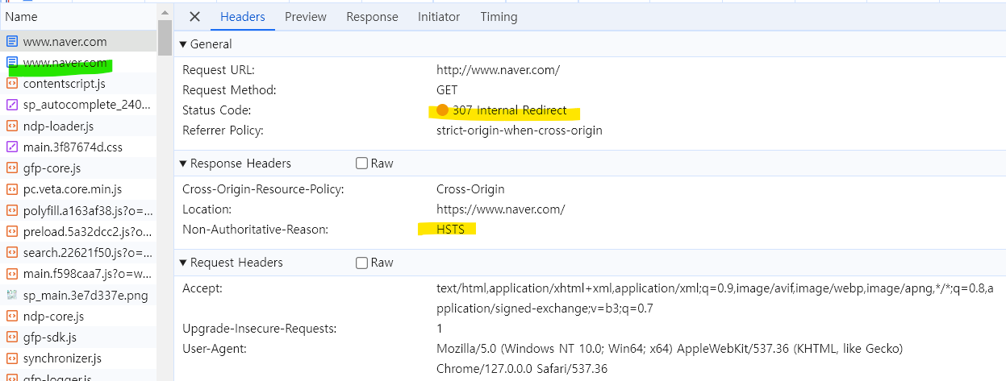Screen dimensions: 1006x381
Task: Click the strict-origin-when-cross-origin policy value
Action: click(x=520, y=130)
